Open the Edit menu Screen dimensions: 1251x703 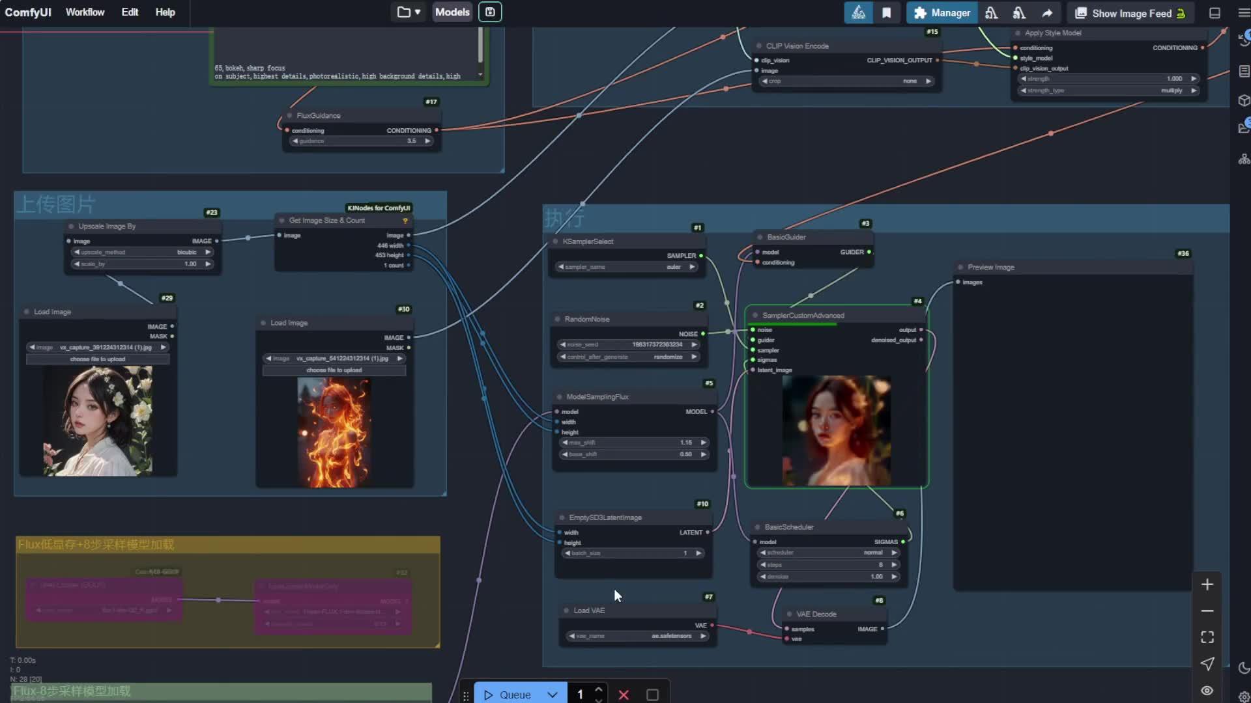point(130,12)
